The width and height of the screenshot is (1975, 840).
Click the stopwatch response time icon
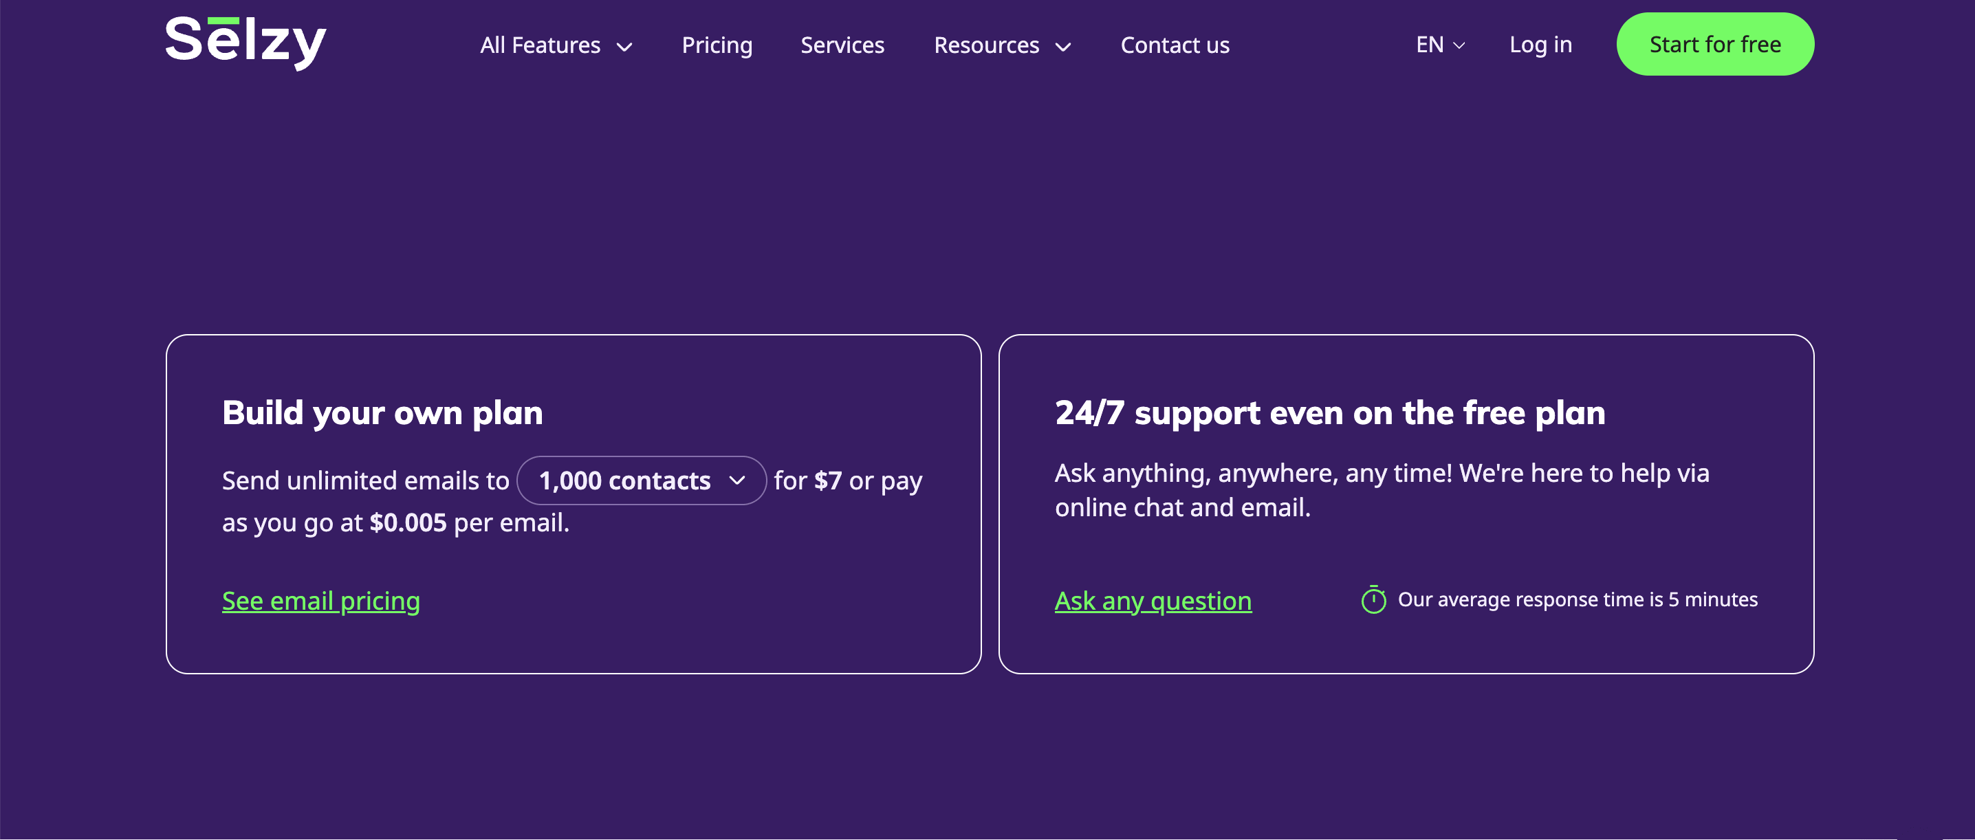point(1373,599)
